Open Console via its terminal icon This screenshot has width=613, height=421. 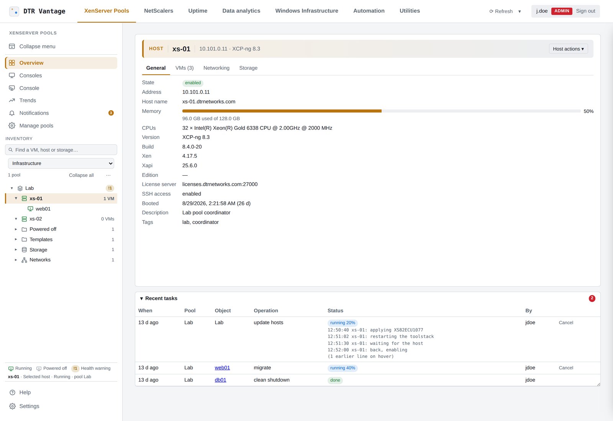pyautogui.click(x=12, y=88)
